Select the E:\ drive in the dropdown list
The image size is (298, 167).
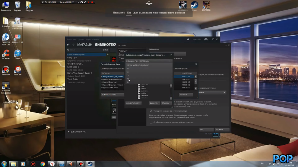point(149,72)
